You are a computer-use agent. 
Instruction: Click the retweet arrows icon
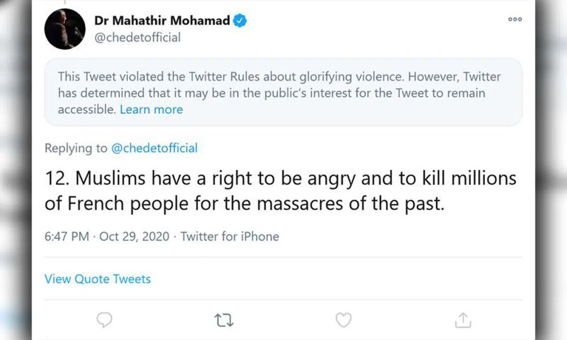223,320
